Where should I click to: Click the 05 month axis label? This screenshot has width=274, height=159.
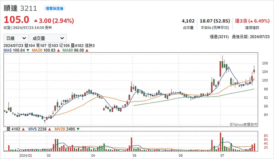pos(134,156)
